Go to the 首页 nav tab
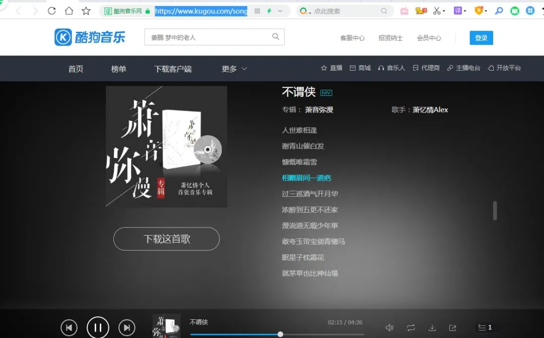Screen dimensions: 544x338 76,69
